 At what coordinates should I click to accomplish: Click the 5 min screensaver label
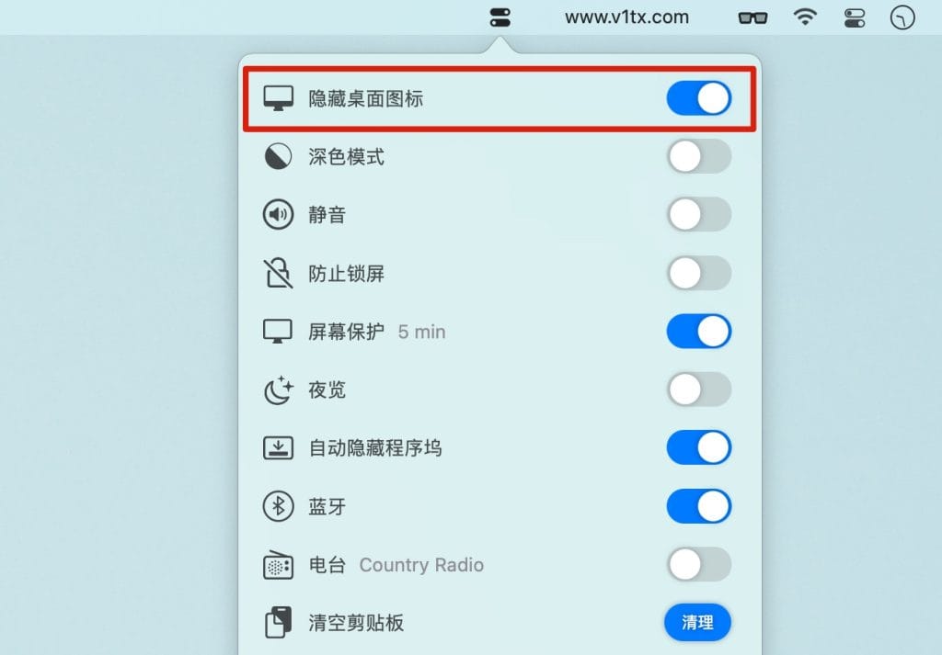click(421, 332)
